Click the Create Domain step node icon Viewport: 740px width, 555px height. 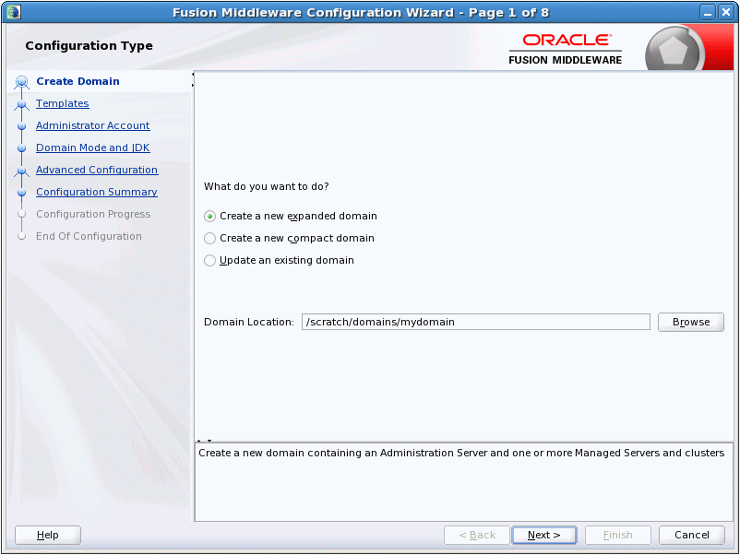pos(22,82)
